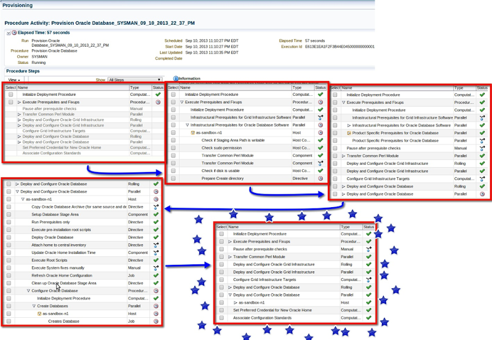Click skipped status icon for Copy Oracle Database Archive
The height and width of the screenshot is (340, 492).
coord(156,207)
